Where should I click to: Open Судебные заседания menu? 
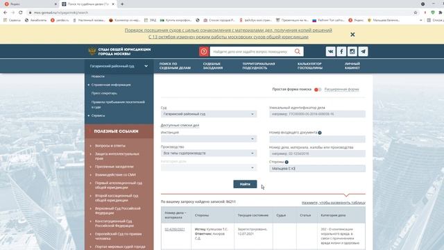click(213, 66)
